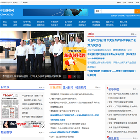
Task: Click 更多 beside the 要论要言 heading
Action: [x=135, y=138]
